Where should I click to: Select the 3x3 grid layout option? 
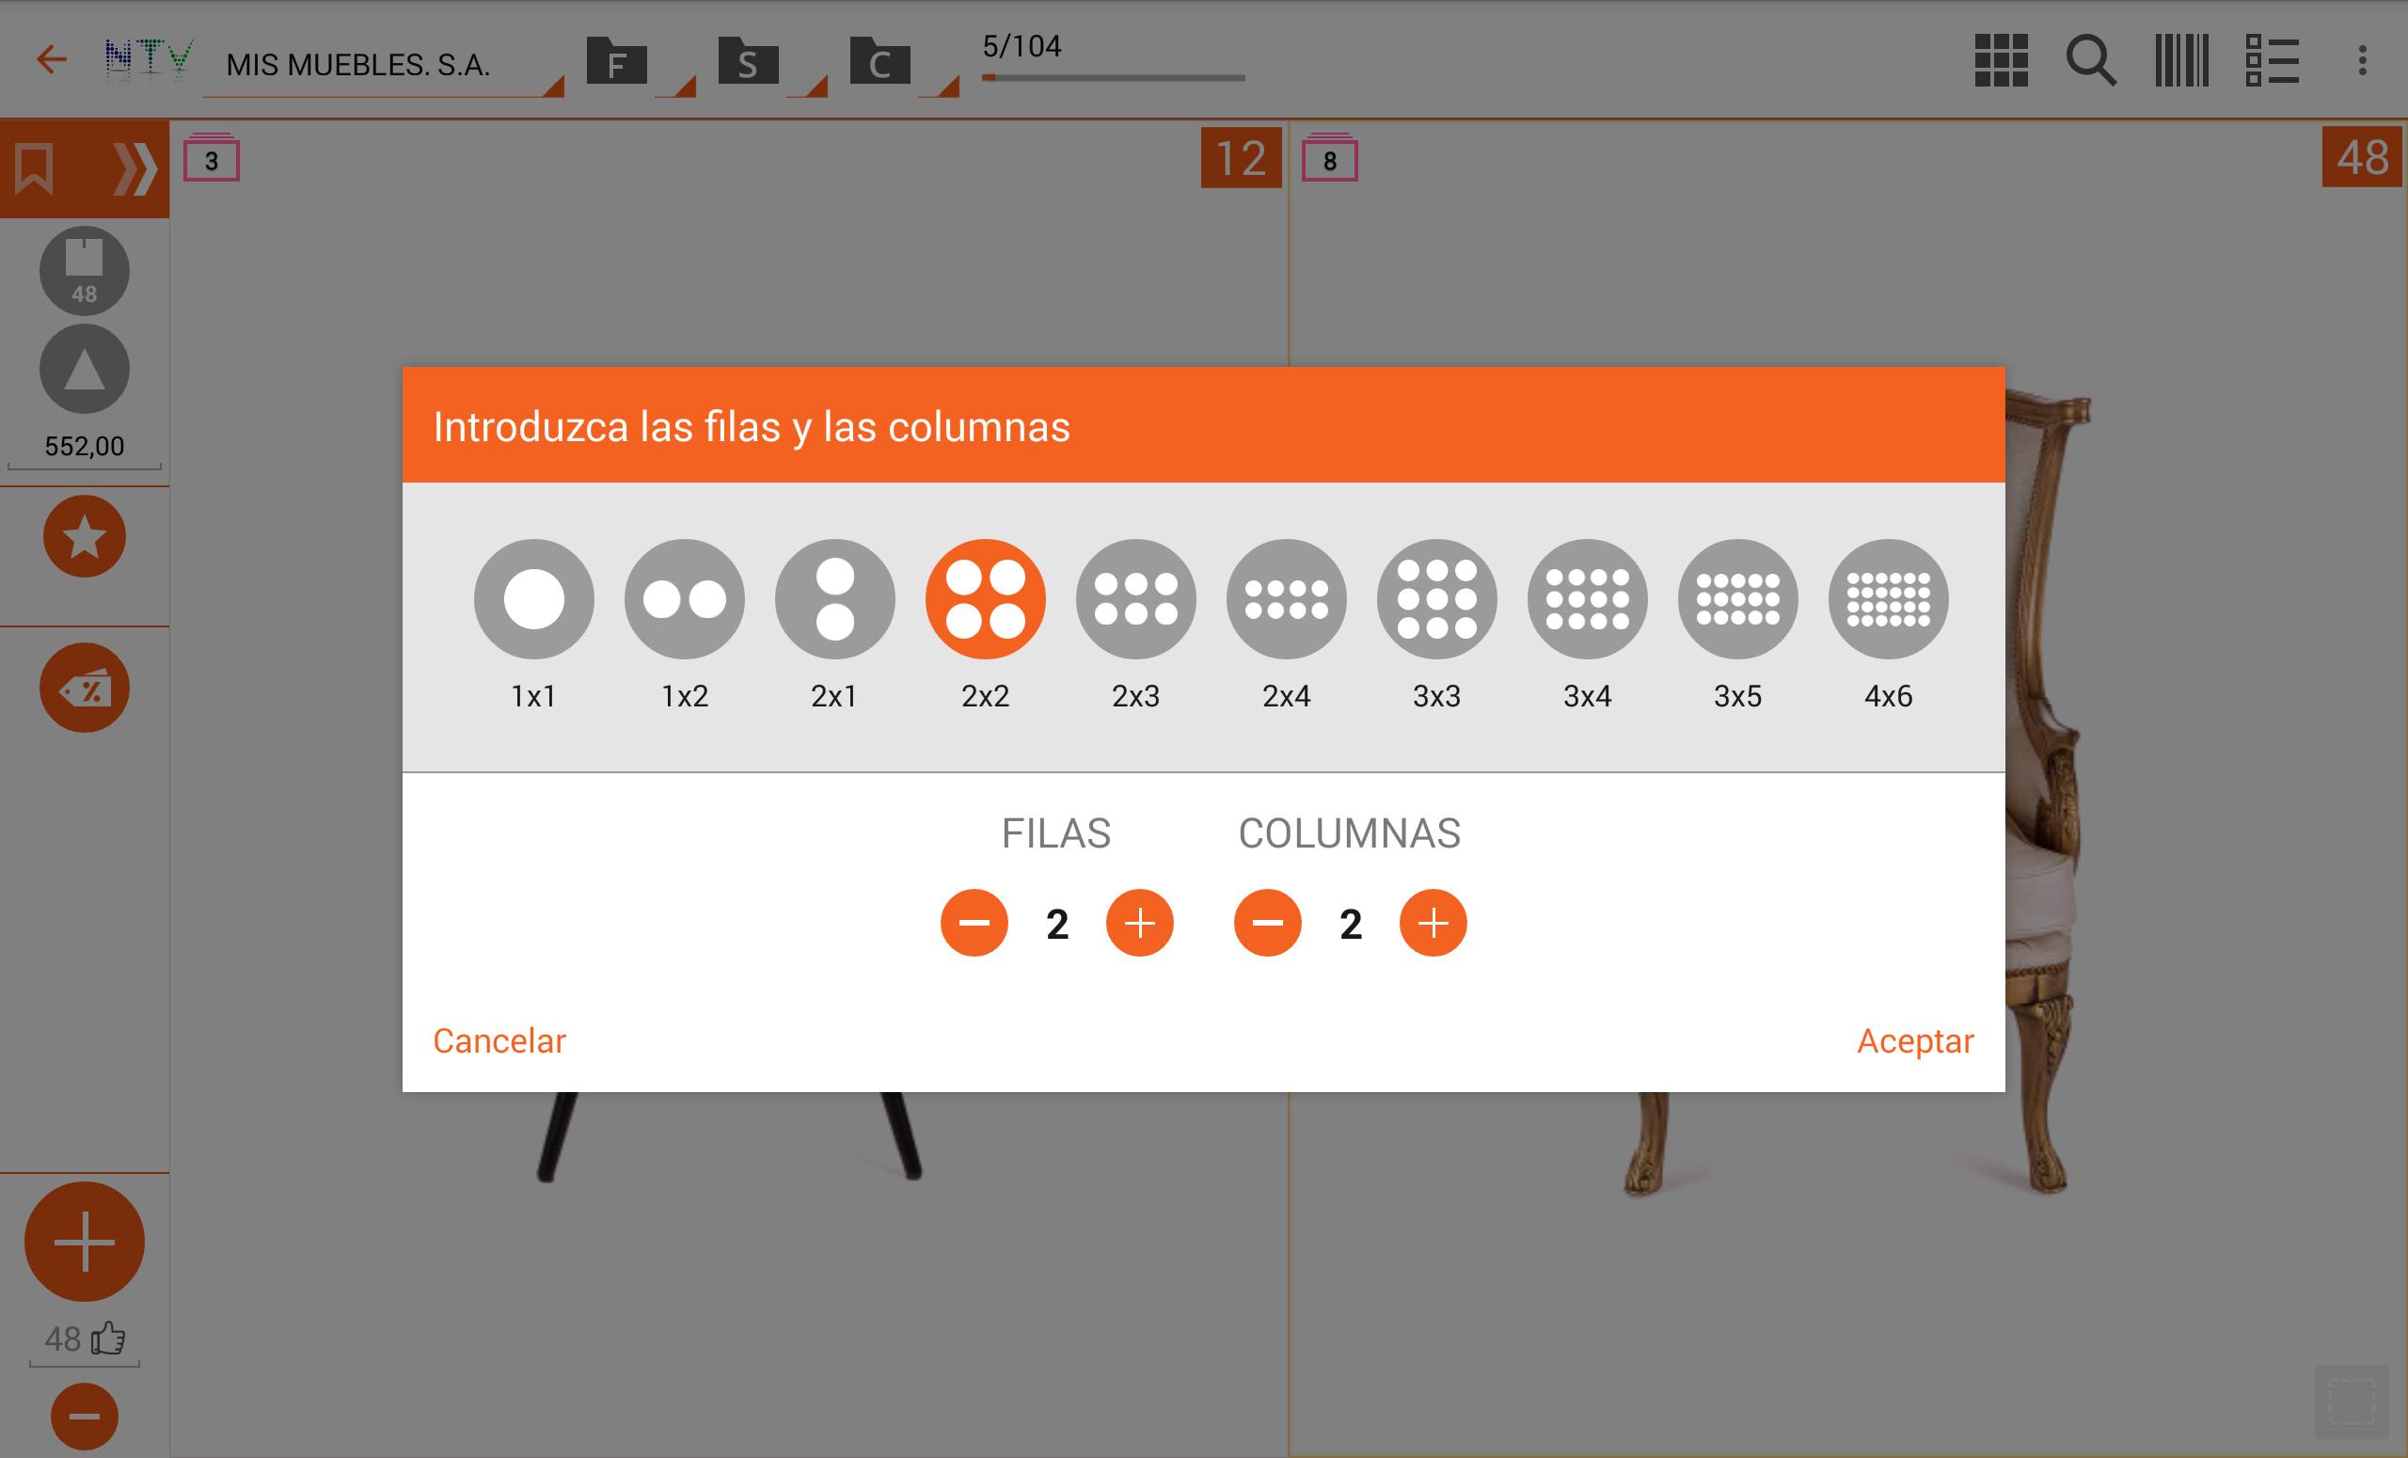(1436, 599)
